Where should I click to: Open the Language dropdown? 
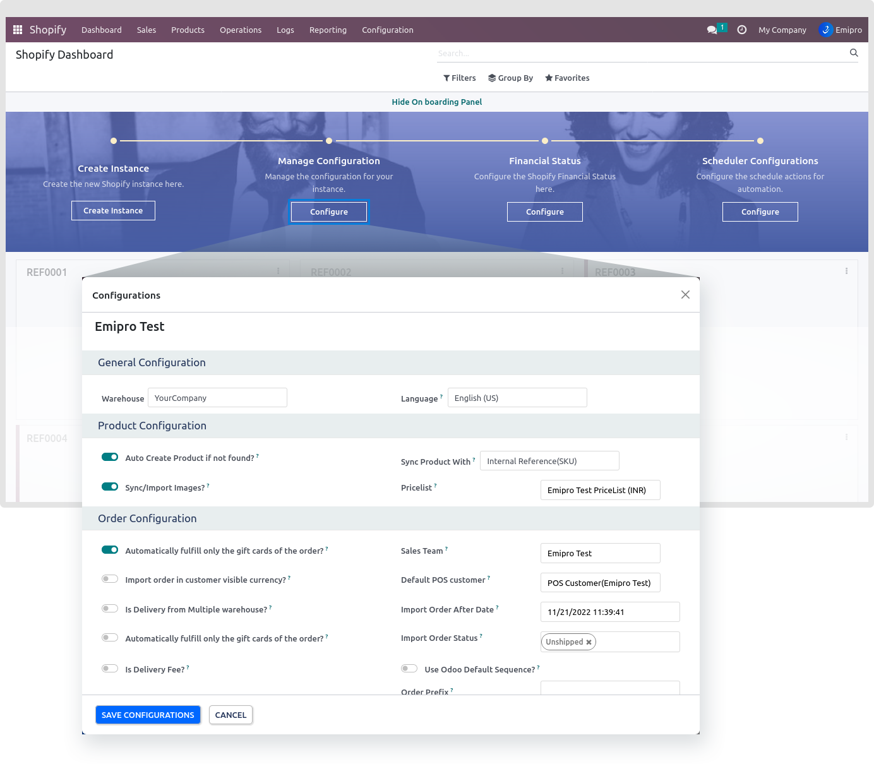tap(517, 398)
